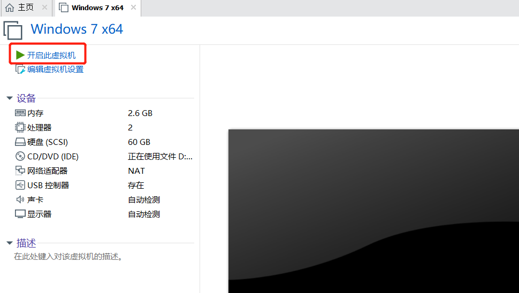Switch to the 主页 tab
The image size is (519, 293).
click(x=26, y=7)
